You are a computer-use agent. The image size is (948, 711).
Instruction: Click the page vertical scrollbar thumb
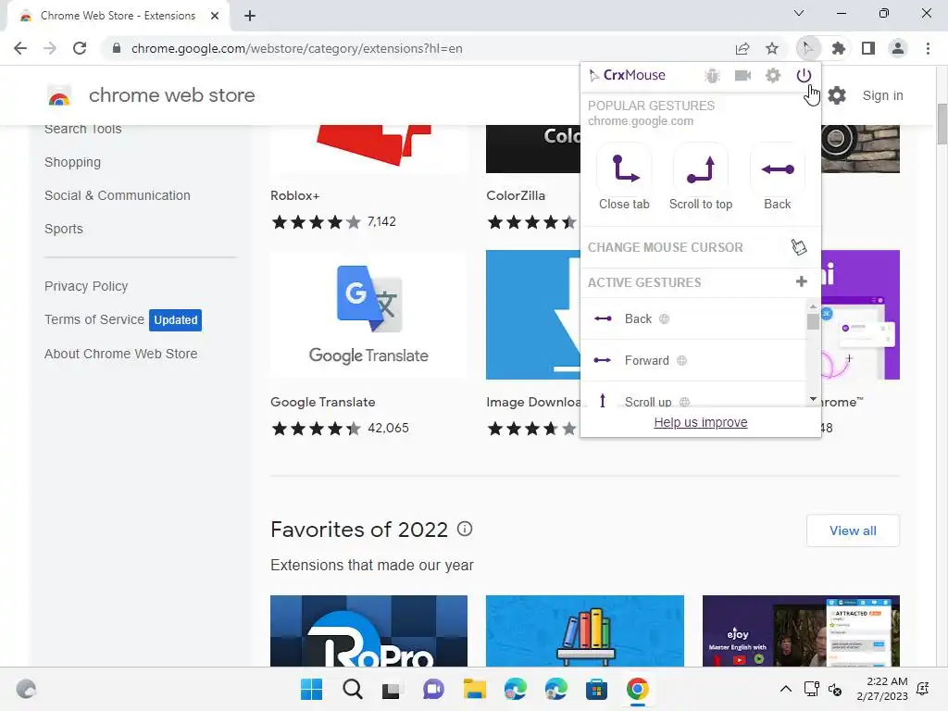click(942, 124)
